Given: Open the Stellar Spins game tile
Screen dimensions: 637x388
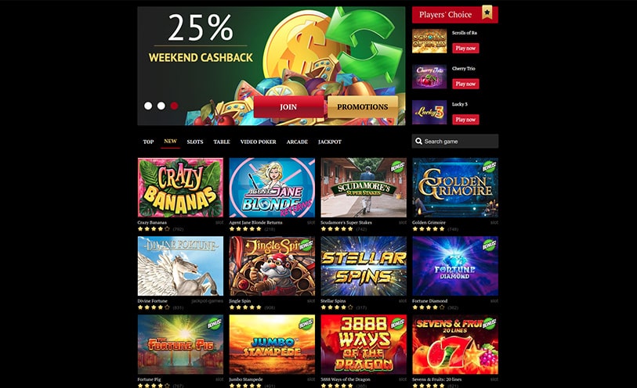Looking at the screenshot, I should coord(364,267).
